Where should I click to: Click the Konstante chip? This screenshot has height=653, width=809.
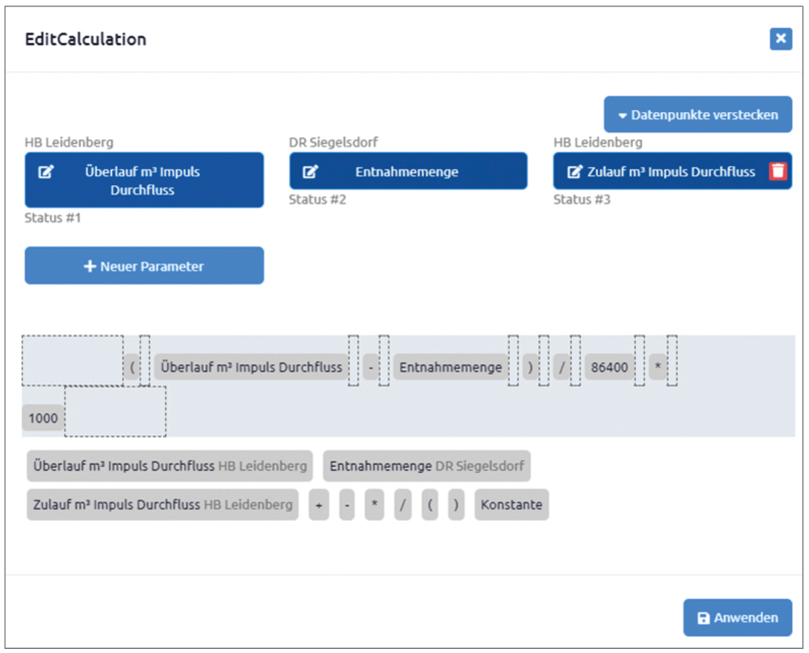pos(512,505)
